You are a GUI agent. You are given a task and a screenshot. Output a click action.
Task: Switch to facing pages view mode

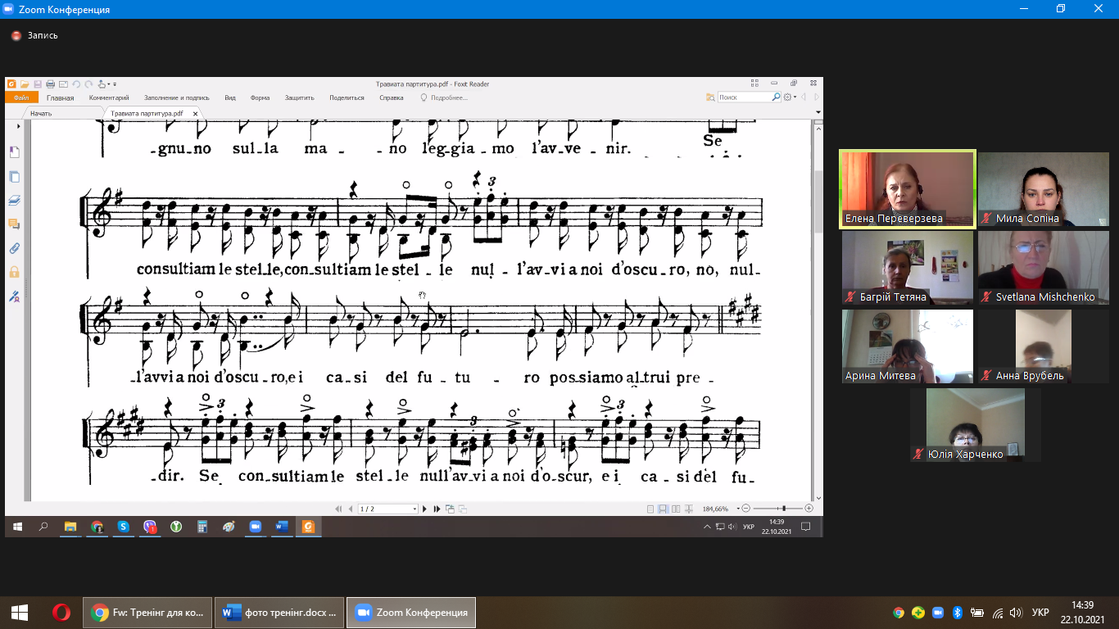click(x=676, y=509)
